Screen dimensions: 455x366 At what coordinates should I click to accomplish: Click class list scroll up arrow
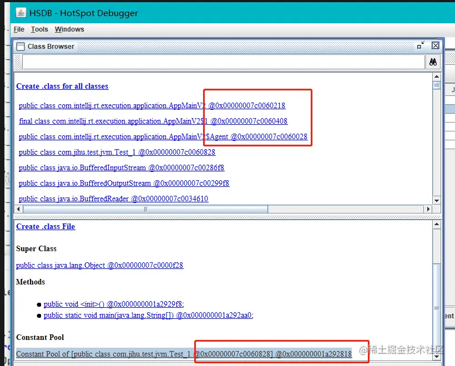(437, 77)
